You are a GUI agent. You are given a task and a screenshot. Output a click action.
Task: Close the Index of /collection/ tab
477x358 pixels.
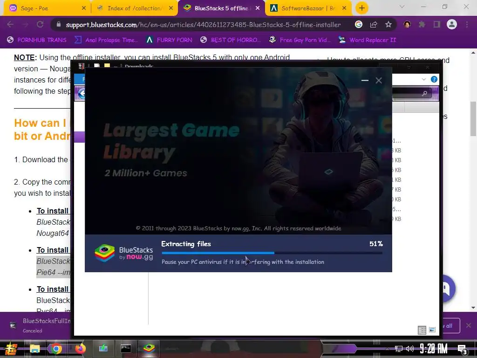coord(171,8)
